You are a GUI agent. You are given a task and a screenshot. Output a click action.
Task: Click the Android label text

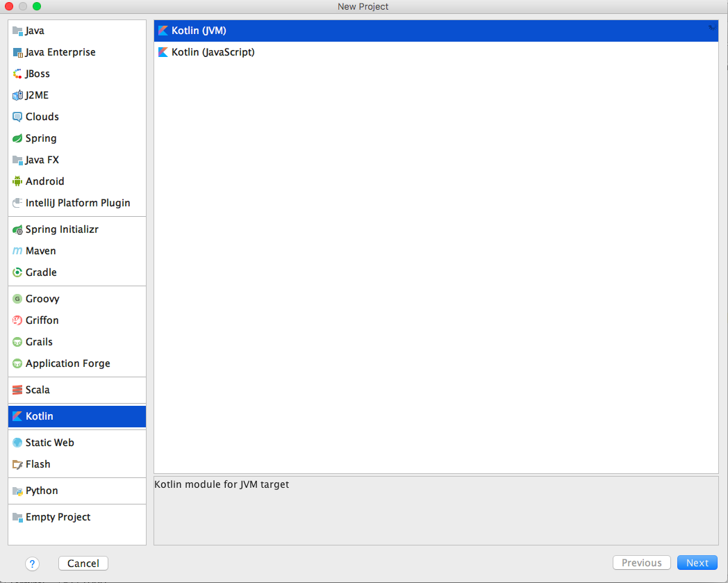(44, 181)
